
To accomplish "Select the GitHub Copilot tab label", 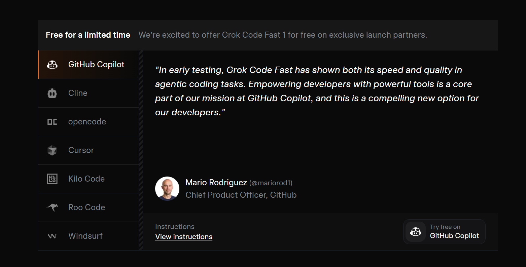I will tap(96, 65).
